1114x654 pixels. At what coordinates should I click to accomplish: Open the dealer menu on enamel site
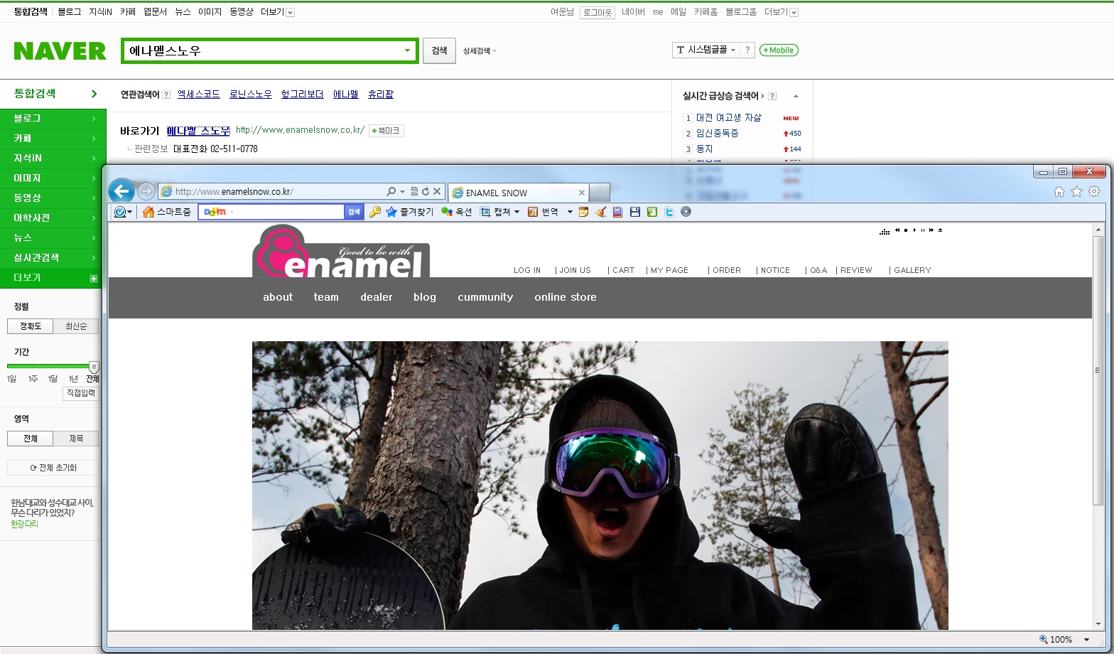coord(377,297)
